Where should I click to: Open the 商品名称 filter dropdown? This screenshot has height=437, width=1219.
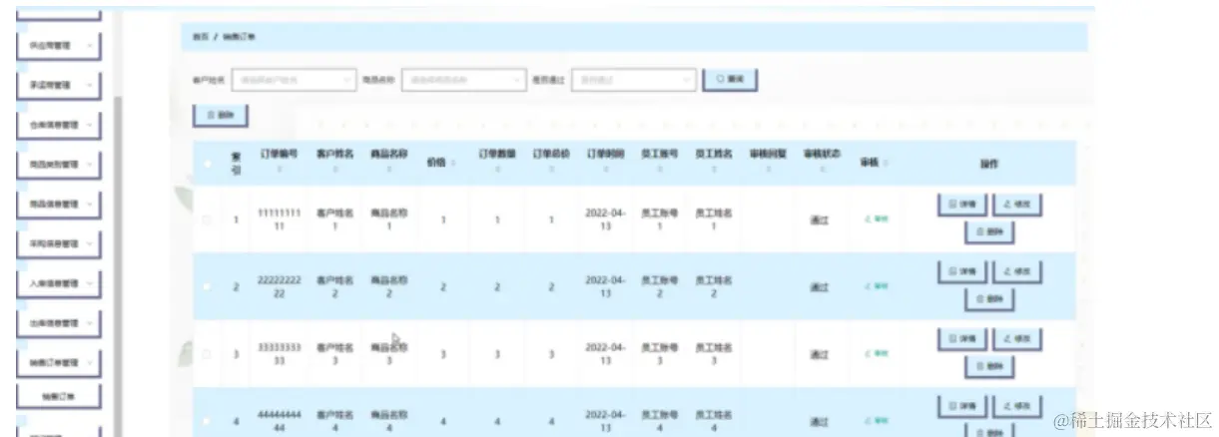[x=463, y=79]
